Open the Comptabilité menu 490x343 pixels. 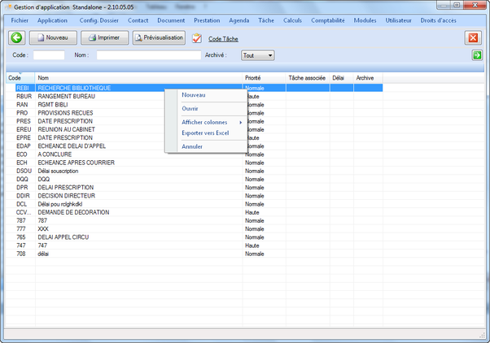tap(329, 20)
